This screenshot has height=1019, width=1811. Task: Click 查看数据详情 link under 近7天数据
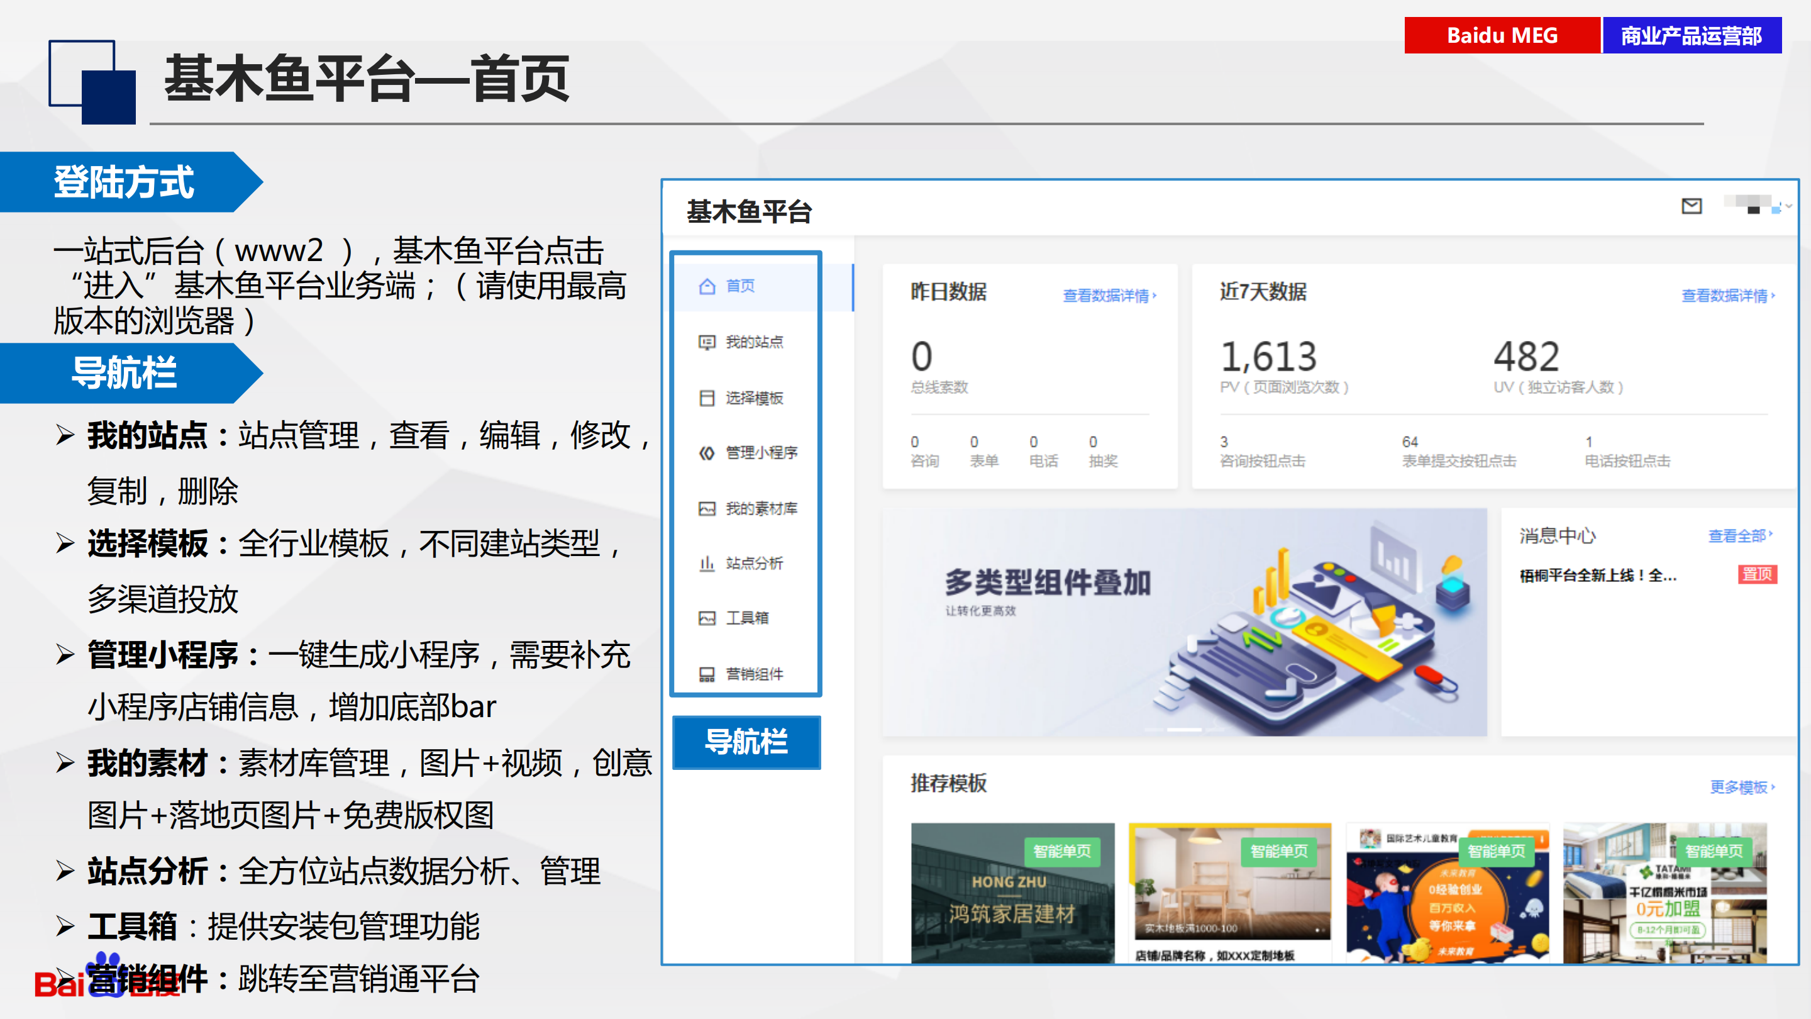pyautogui.click(x=1728, y=296)
